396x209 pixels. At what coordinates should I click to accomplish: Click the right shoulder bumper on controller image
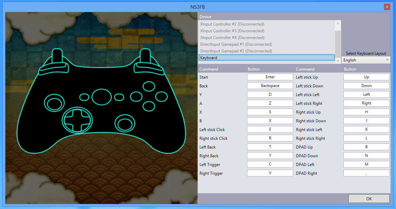coord(149,69)
